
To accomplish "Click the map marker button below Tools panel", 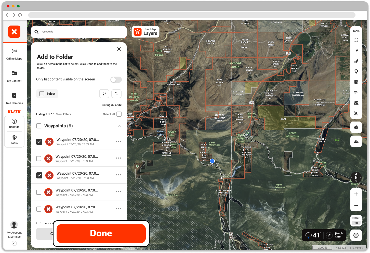I will tap(356, 127).
